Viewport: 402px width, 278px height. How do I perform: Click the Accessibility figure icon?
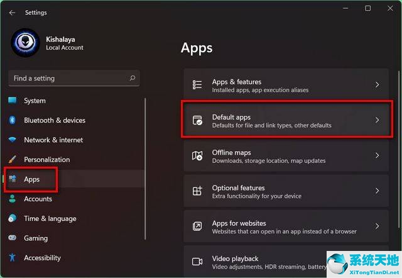(x=13, y=258)
